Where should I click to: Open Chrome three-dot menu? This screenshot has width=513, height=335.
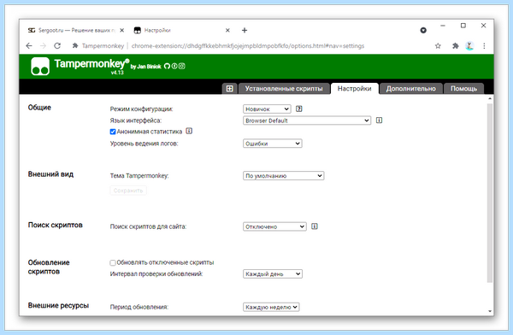click(x=484, y=46)
